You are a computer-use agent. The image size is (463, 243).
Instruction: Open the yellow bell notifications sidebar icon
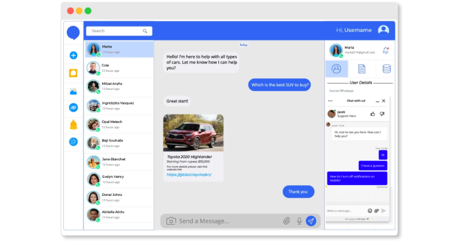(73, 125)
